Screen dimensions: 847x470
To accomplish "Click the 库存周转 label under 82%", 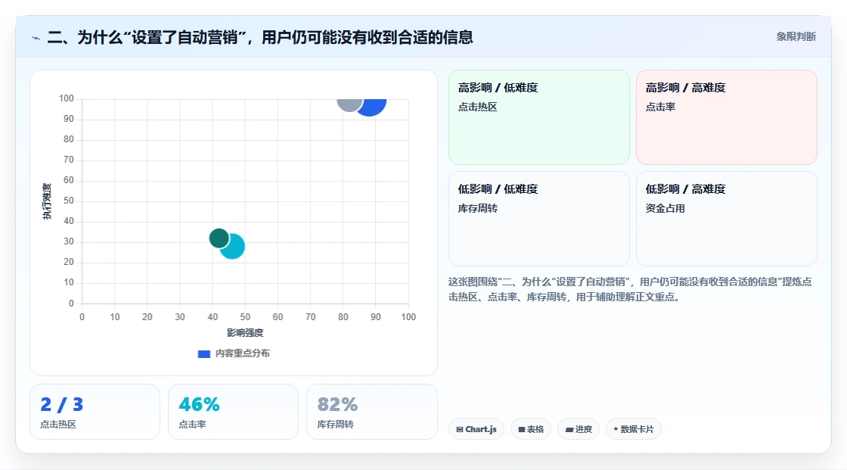I will (x=336, y=425).
